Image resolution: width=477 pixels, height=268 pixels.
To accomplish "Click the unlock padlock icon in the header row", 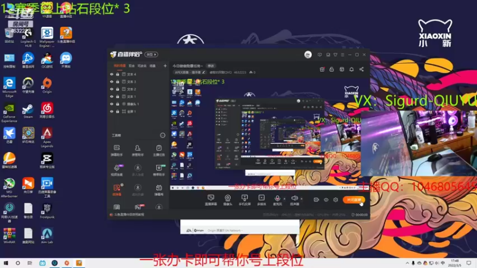I will pyautogui.click(x=332, y=69).
